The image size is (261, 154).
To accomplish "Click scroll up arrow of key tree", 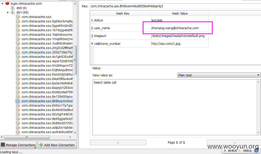I will (75, 3).
